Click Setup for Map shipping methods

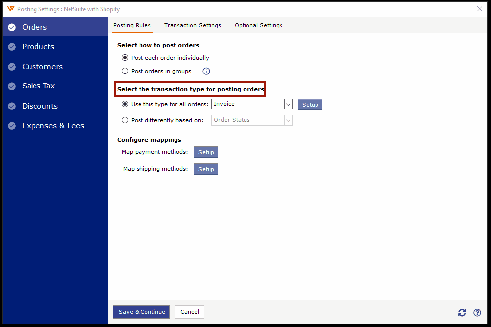(x=206, y=169)
